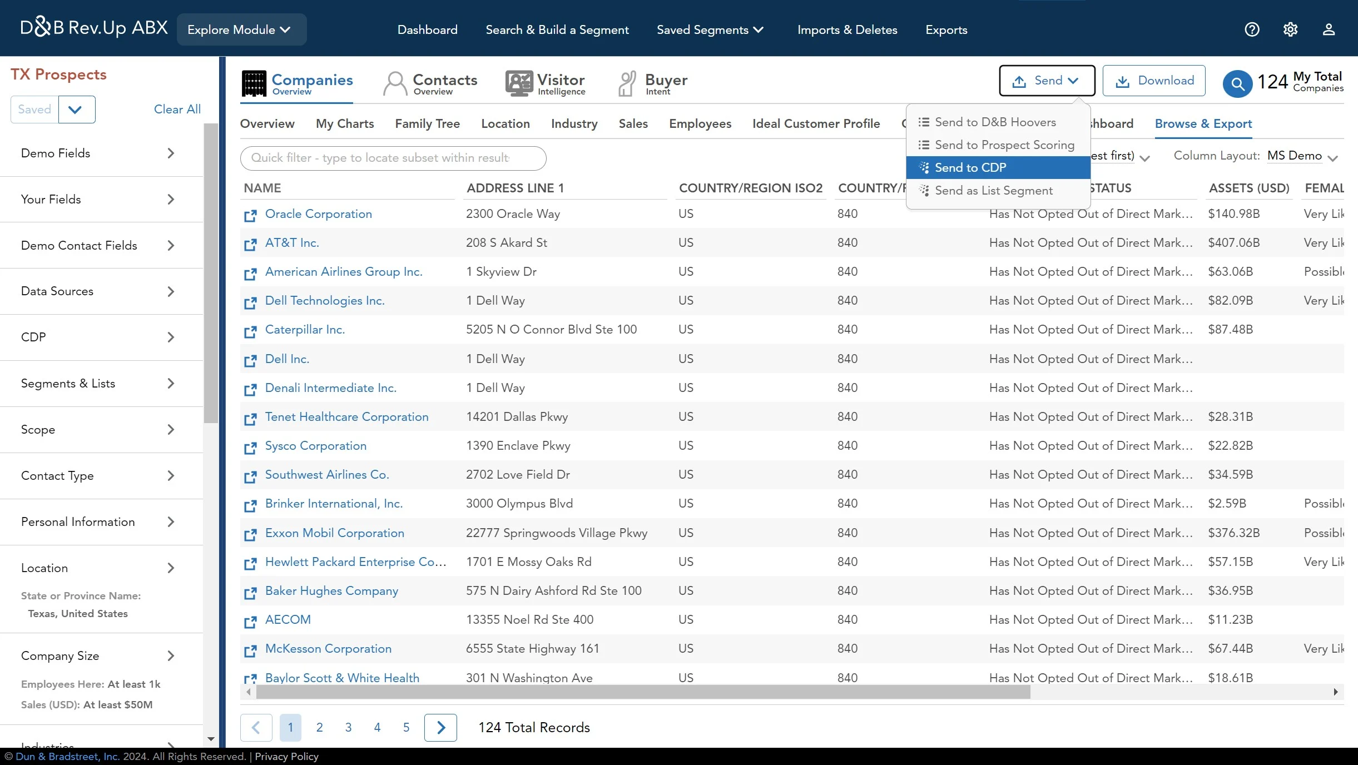Image resolution: width=1358 pixels, height=765 pixels.
Task: Open the Dun & Bradstreet, Inc. link
Action: click(x=67, y=756)
